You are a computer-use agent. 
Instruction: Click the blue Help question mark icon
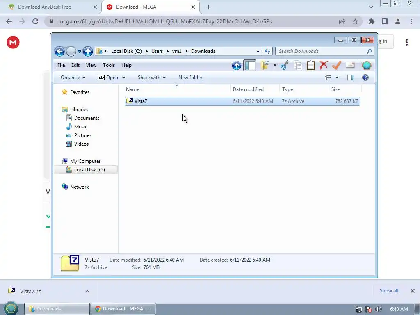pos(365,78)
